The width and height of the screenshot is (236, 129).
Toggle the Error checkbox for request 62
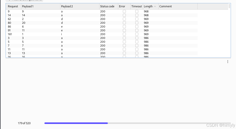(124, 19)
